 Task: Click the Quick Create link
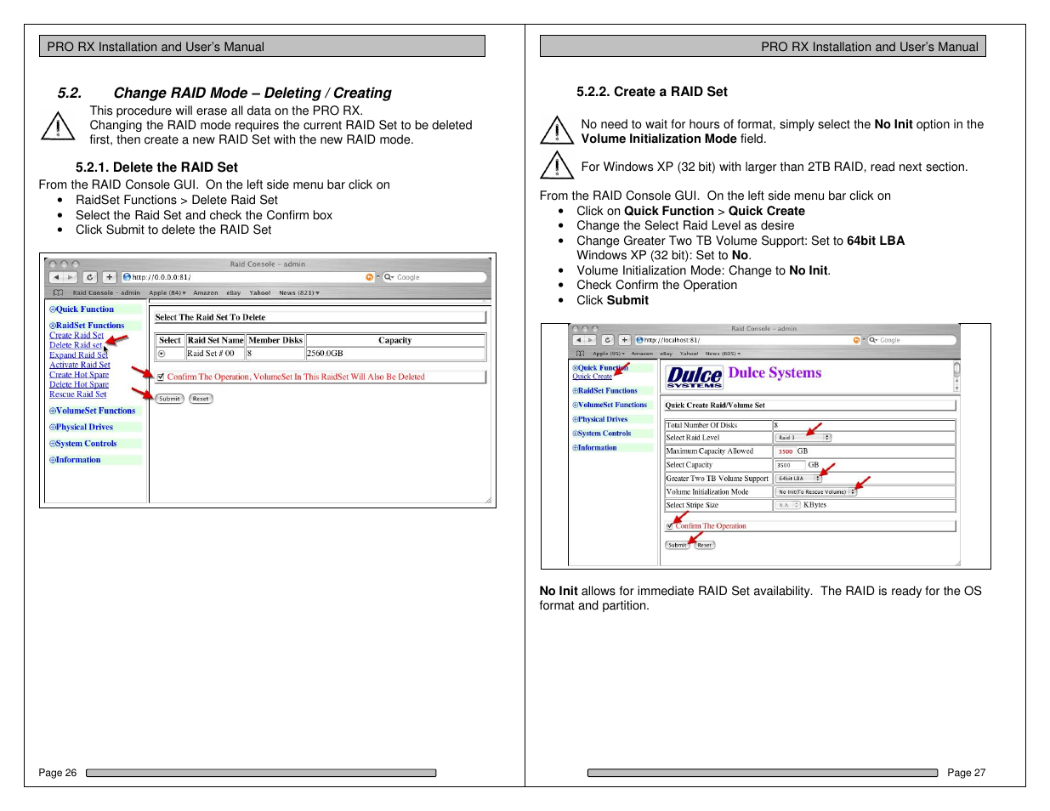tap(593, 377)
